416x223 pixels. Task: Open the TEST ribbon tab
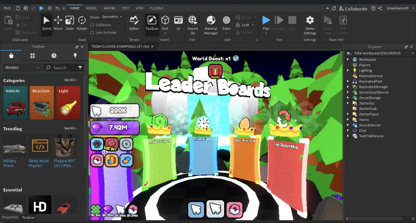pos(126,8)
